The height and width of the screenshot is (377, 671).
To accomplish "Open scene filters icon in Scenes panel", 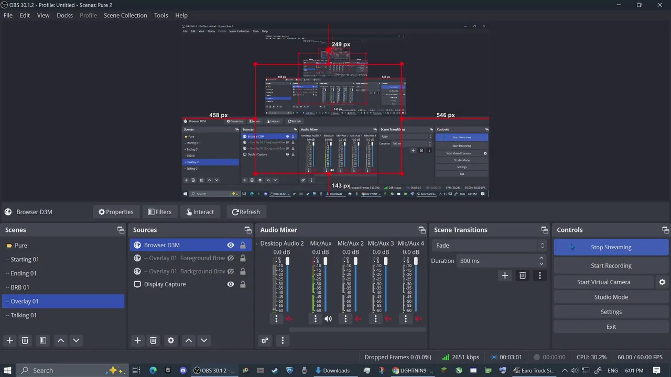I will pos(43,340).
